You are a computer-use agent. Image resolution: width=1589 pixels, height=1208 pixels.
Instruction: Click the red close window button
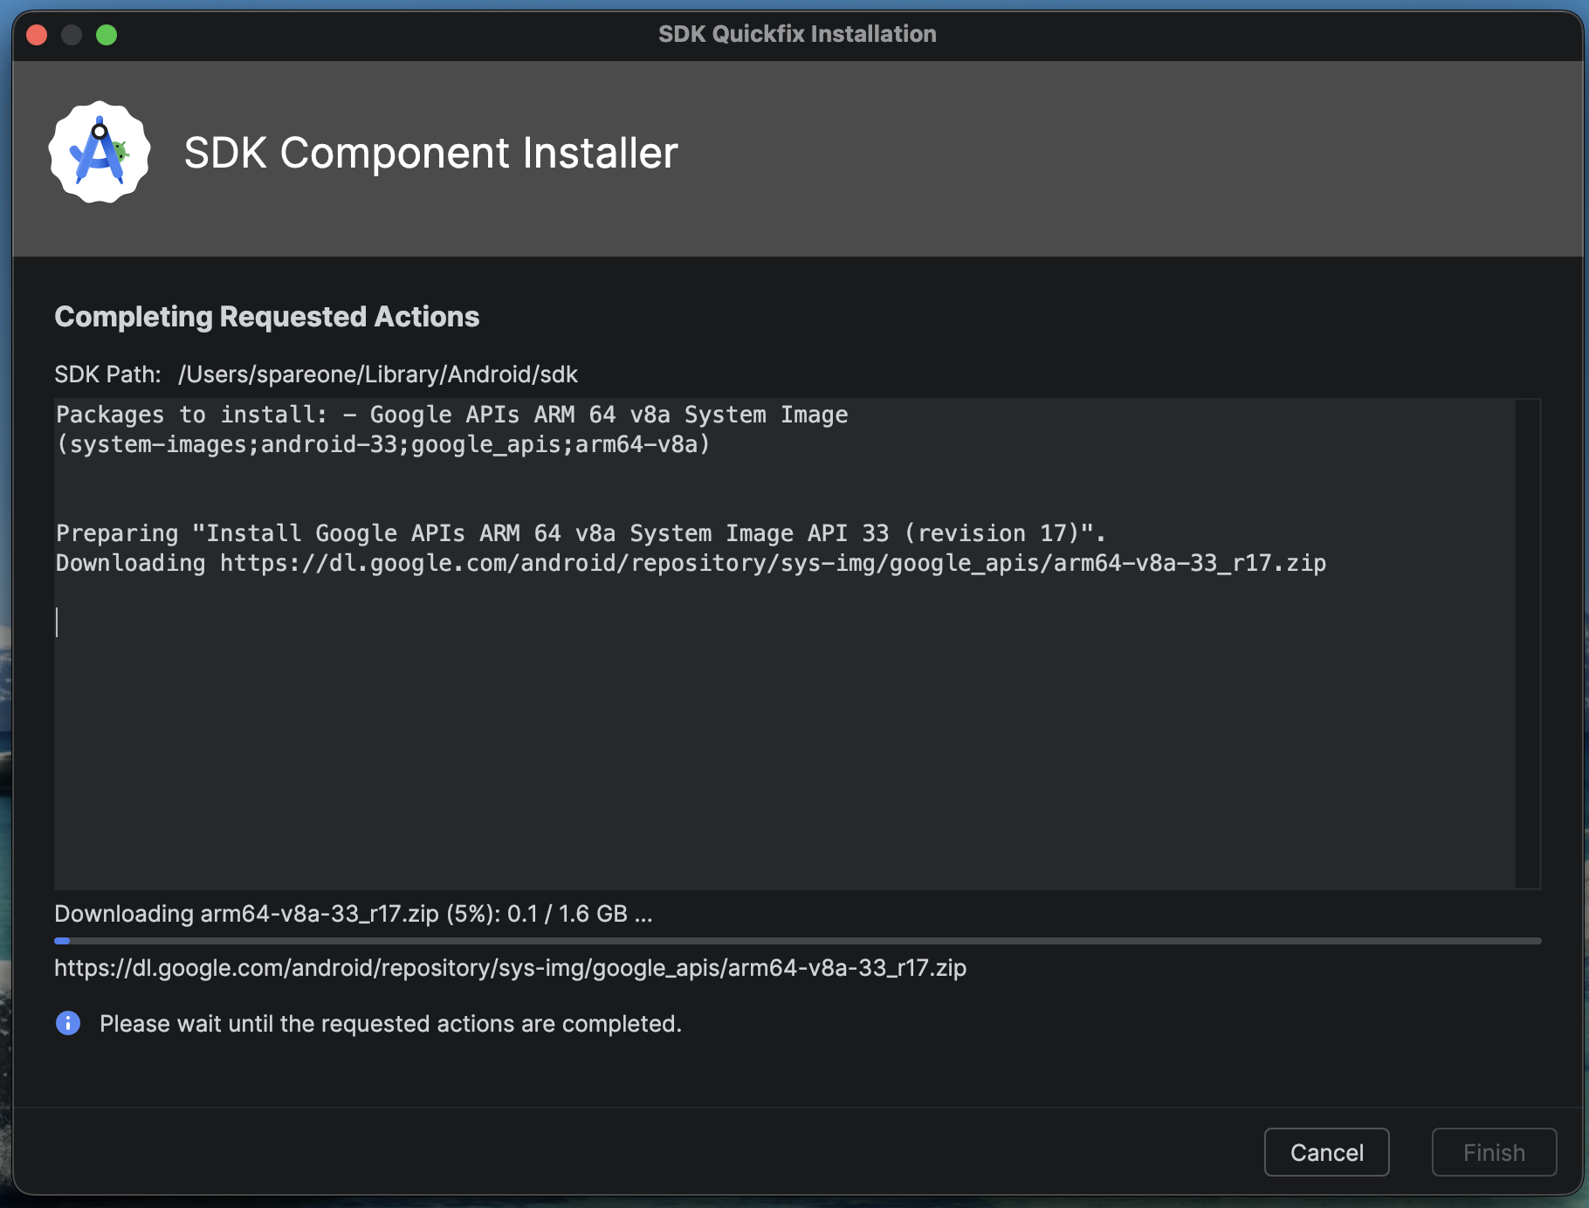(37, 35)
